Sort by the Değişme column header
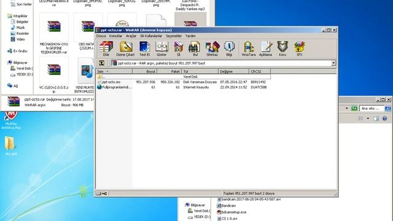Screen dimensions: 393x221 233,71
